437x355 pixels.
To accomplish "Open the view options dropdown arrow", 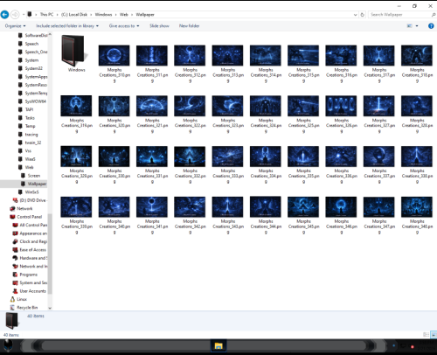I will pos(417,26).
